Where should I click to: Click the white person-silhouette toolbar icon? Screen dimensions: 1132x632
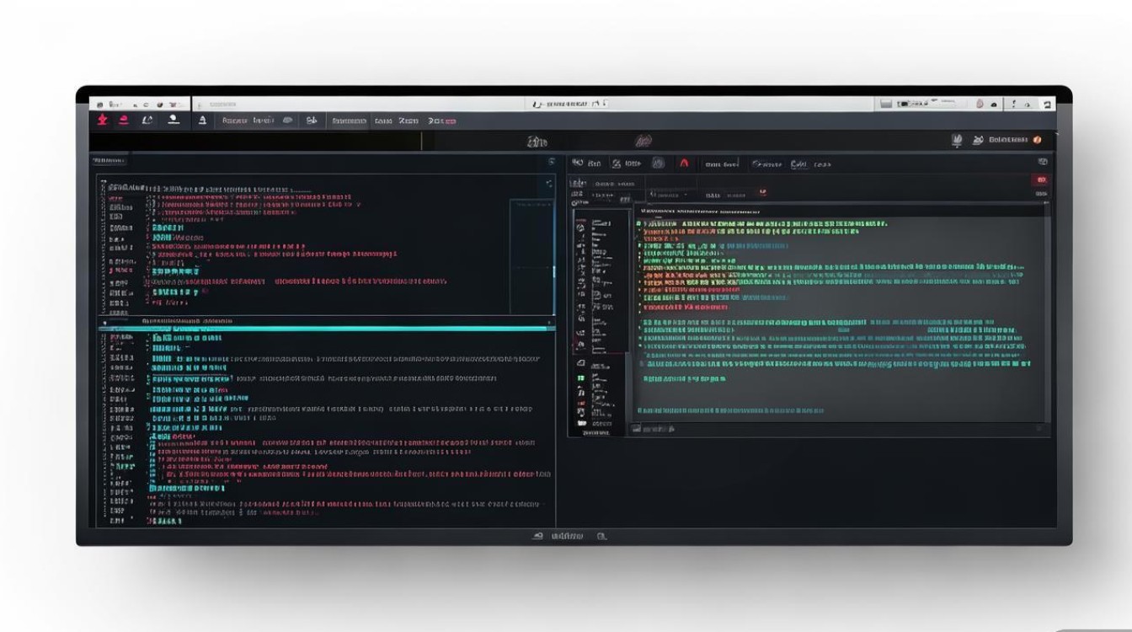174,120
